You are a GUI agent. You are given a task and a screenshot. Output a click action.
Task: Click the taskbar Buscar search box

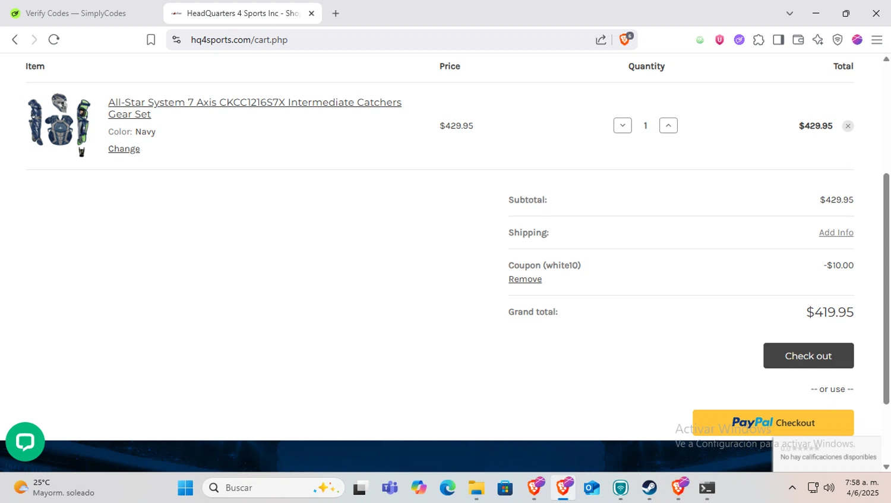[273, 488]
